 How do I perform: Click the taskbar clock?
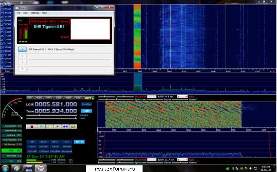[266, 169]
